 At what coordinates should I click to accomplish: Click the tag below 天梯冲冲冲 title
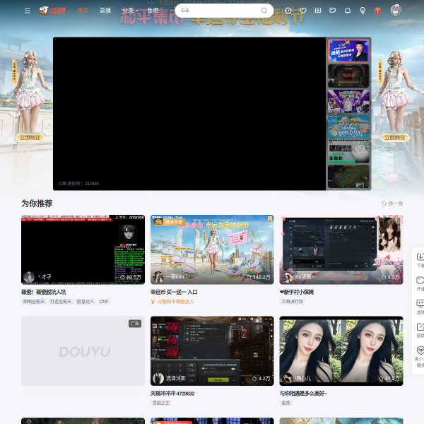161,403
